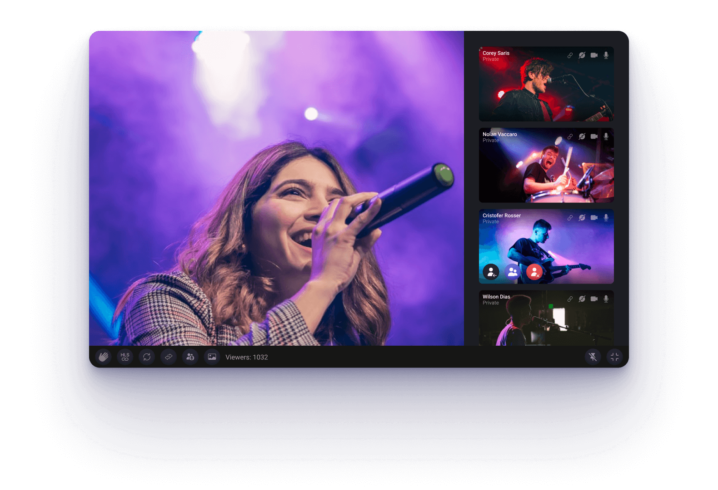718x490 pixels.
Task: Toggle Nolan Vaccaro's camera
Action: tap(594, 137)
